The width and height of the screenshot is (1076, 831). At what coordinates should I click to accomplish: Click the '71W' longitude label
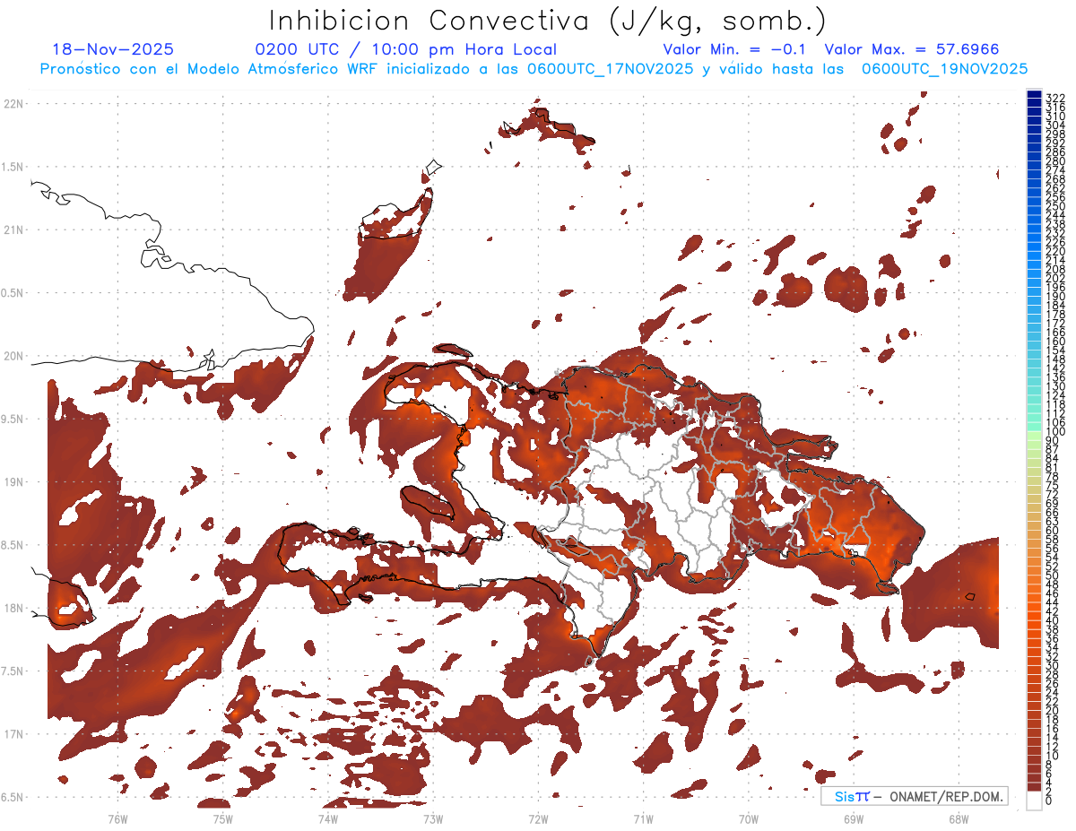(643, 818)
